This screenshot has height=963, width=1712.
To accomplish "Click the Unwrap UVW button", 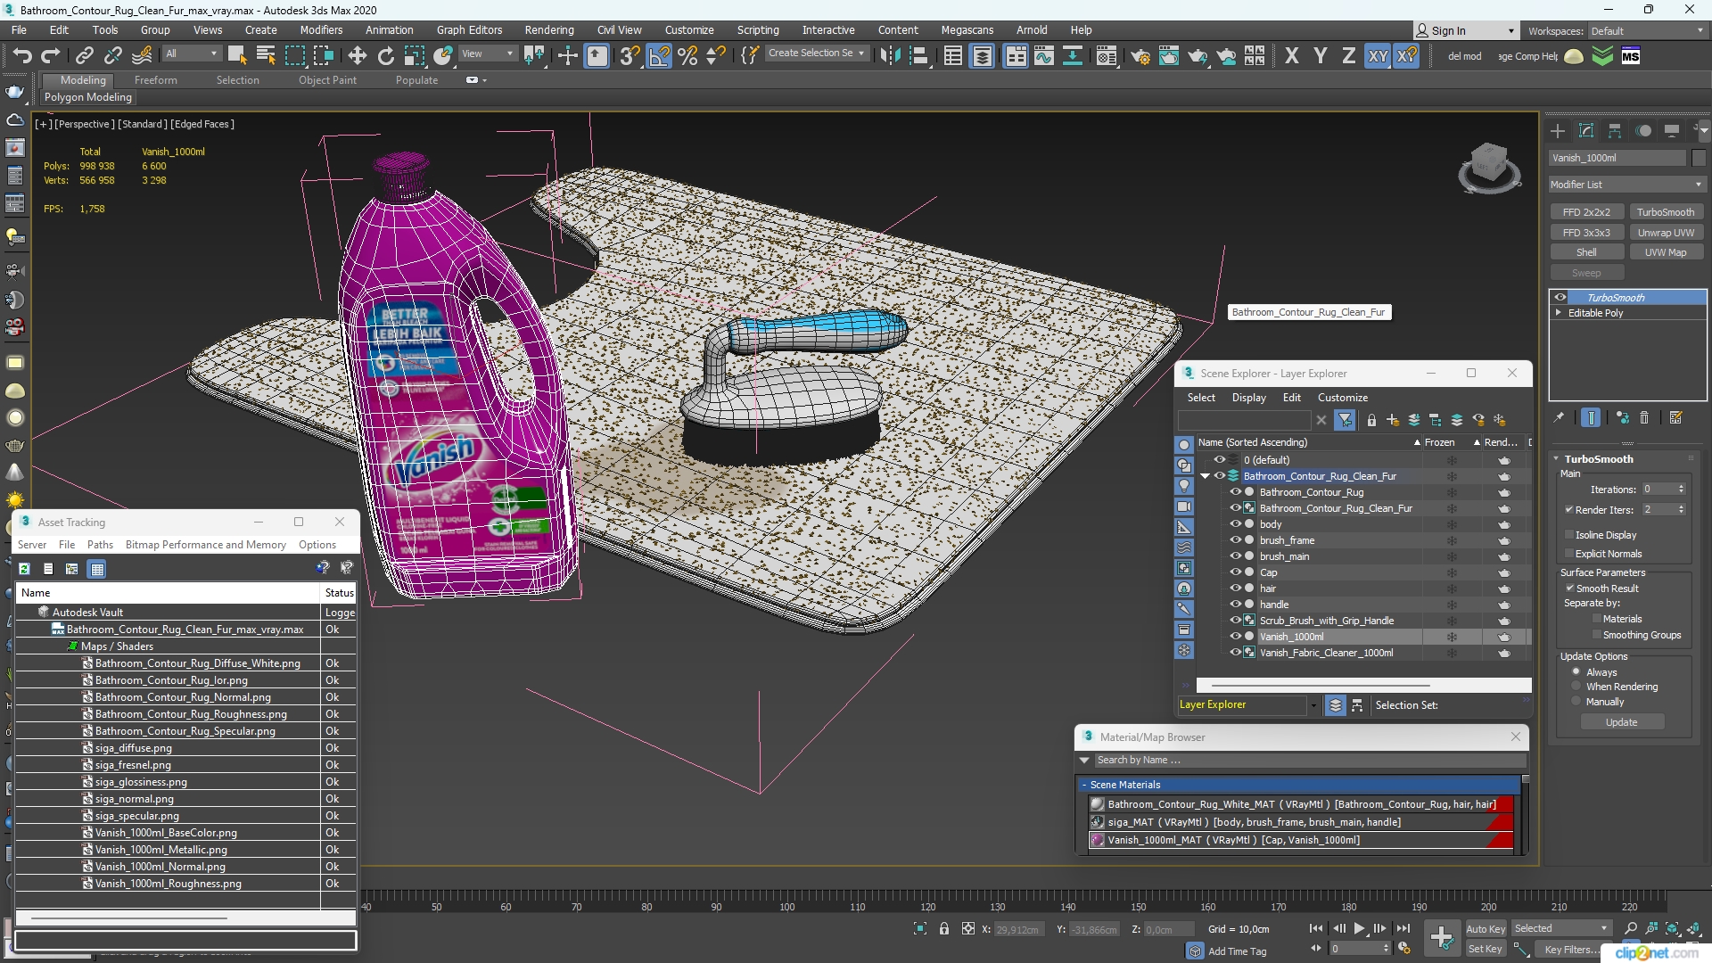I will pyautogui.click(x=1665, y=233).
